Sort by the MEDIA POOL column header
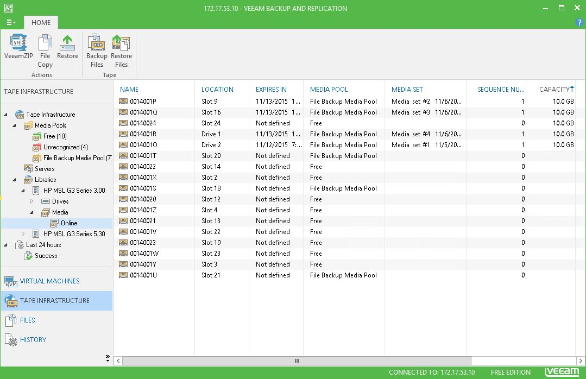 (x=329, y=90)
